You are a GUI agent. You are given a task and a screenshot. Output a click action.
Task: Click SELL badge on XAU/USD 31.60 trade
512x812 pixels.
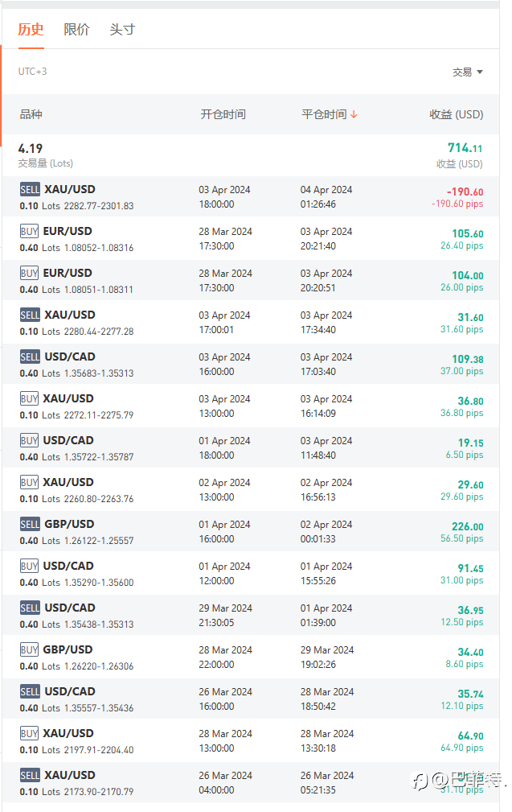(x=30, y=315)
